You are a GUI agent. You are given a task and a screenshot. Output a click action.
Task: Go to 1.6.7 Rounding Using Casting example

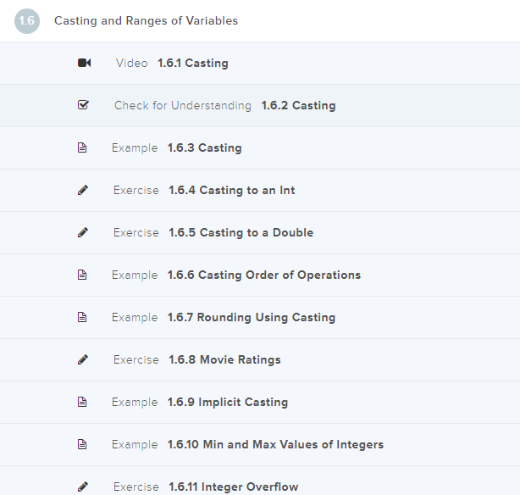tap(251, 317)
